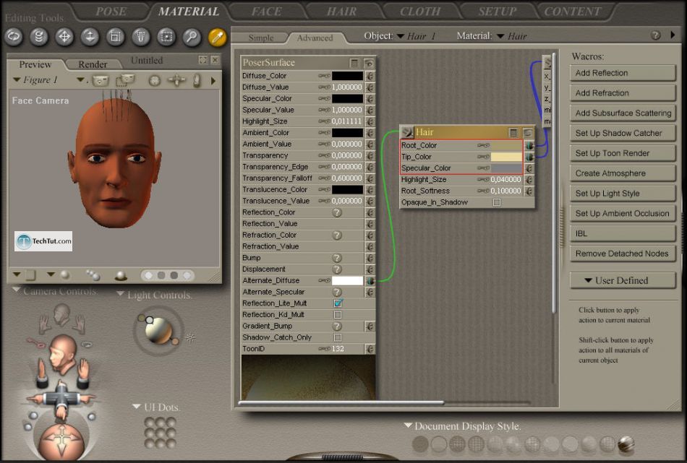Open the Simple material tab
Image resolution: width=687 pixels, height=463 pixels.
tap(260, 38)
